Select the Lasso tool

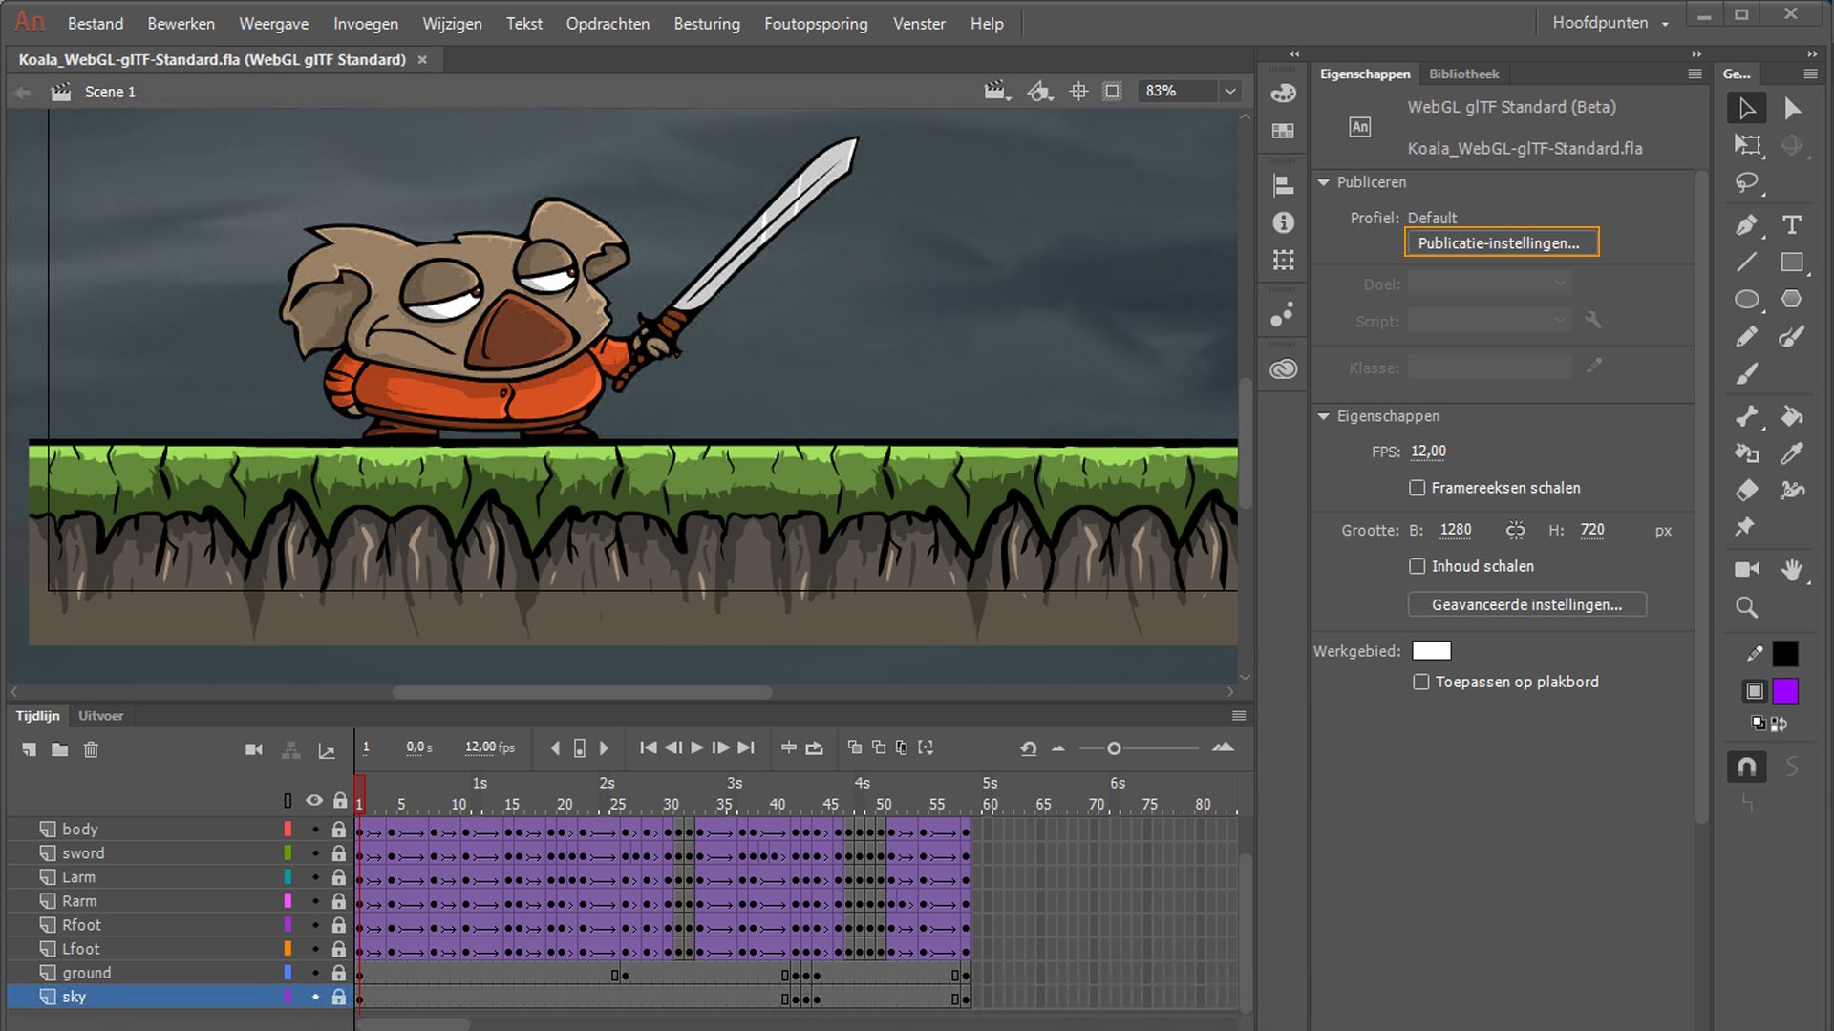[x=1746, y=182]
